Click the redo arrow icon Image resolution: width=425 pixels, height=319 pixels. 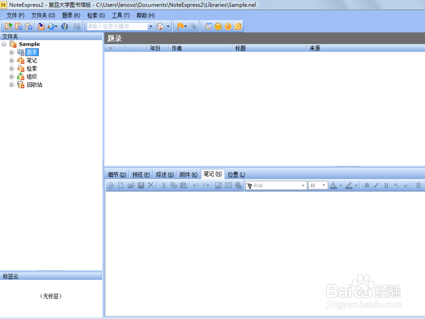coord(206,185)
